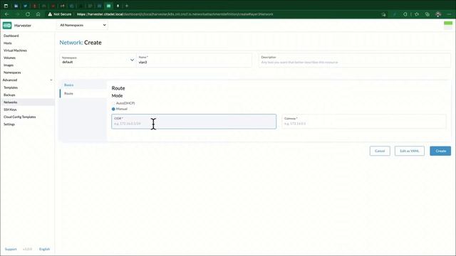
Task: Click the green user avatar in Harvester header
Action: point(448,26)
